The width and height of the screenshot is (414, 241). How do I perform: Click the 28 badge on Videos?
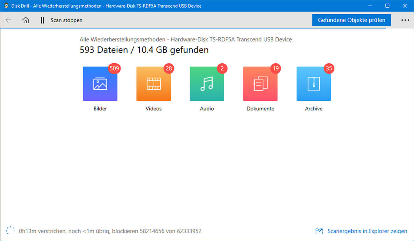[169, 68]
